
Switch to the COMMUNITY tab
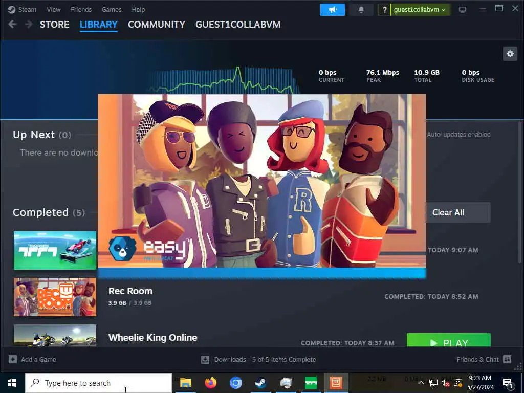[x=157, y=25]
